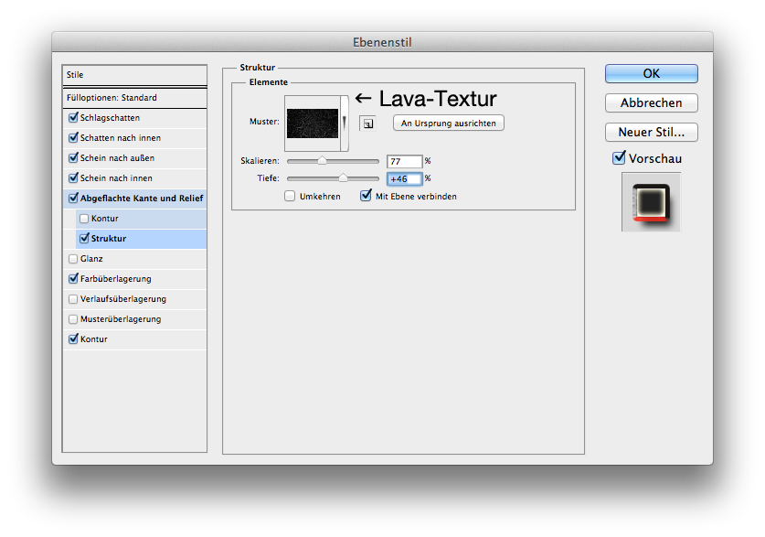The width and height of the screenshot is (765, 537).
Task: Enable the Glanz effect
Action: [74, 258]
